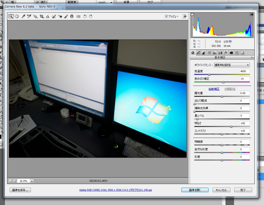The image size is (264, 205).
Task: Adjust the 補助光効果 slider
Action: tap(194, 111)
